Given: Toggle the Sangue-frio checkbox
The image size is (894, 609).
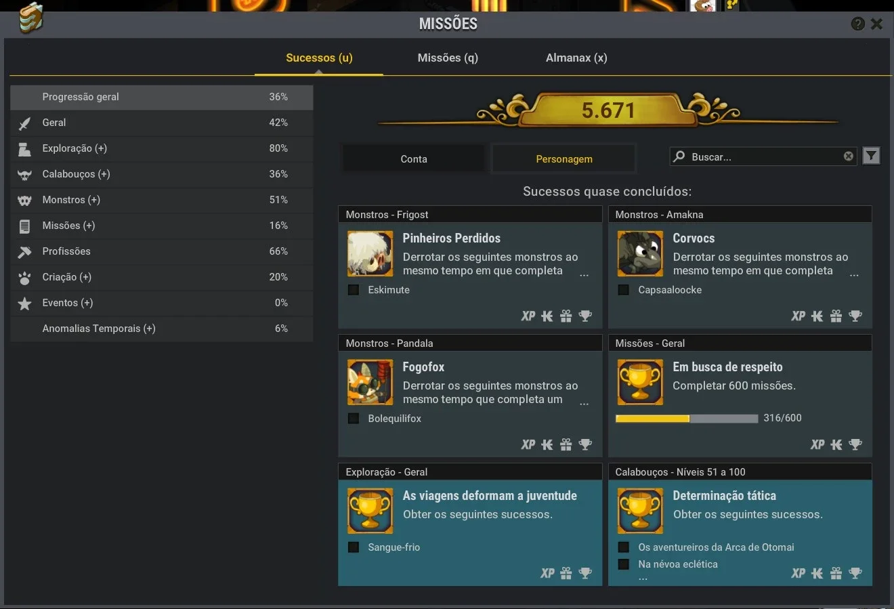Looking at the screenshot, I should pos(354,547).
